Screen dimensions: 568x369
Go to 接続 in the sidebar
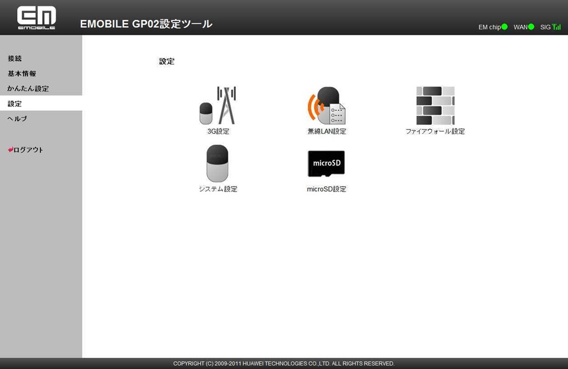(x=15, y=58)
